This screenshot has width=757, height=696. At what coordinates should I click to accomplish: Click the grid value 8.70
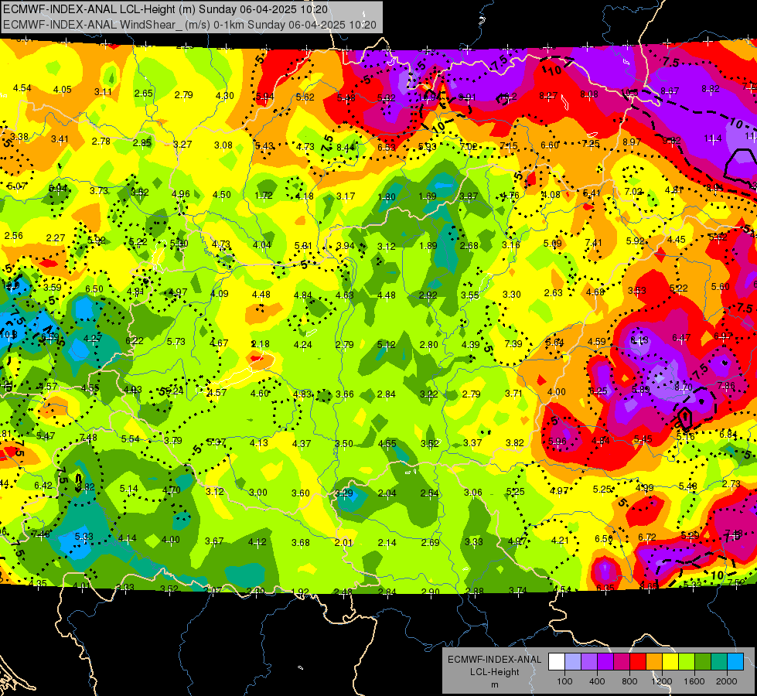[x=684, y=387]
